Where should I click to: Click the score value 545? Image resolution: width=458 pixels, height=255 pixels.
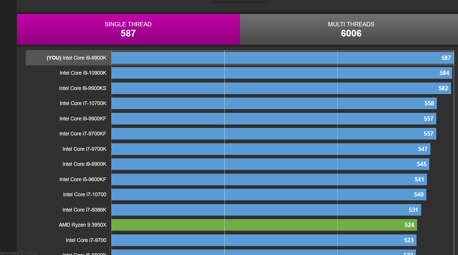click(421, 164)
